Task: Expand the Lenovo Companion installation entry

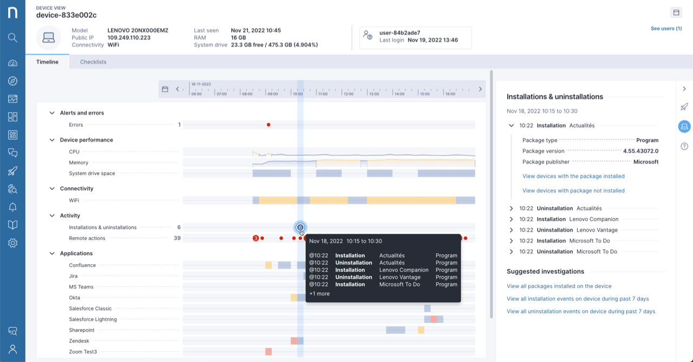Action: point(511,219)
